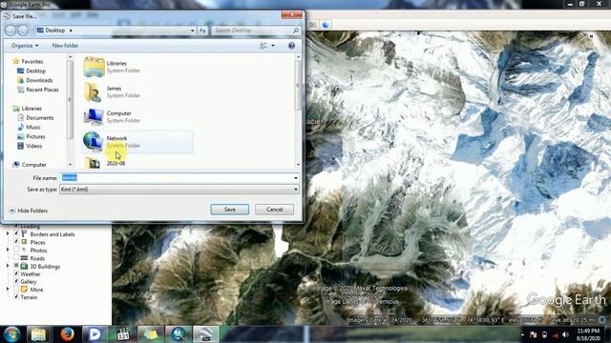Uncheck the Borders and Labels layer checkbox

coord(16,233)
